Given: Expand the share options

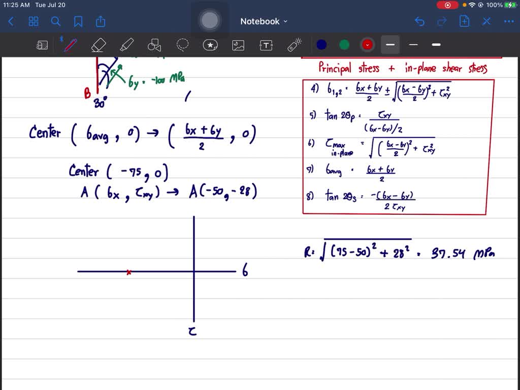Looking at the screenshot, I should pos(100,21).
